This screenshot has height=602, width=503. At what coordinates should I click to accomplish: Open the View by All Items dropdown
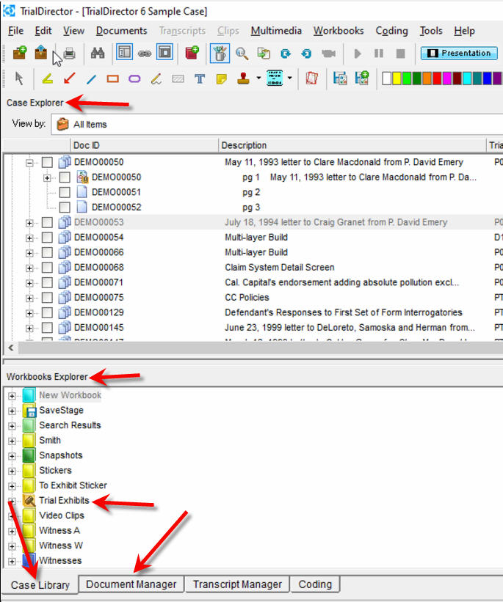277,125
